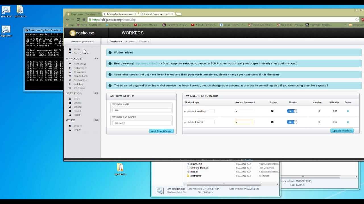The image size is (364, 204).
Task: Hide the Statistics section
Action: point(96,93)
